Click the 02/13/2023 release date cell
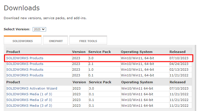This screenshot has height=111, width=199. tap(179, 70)
